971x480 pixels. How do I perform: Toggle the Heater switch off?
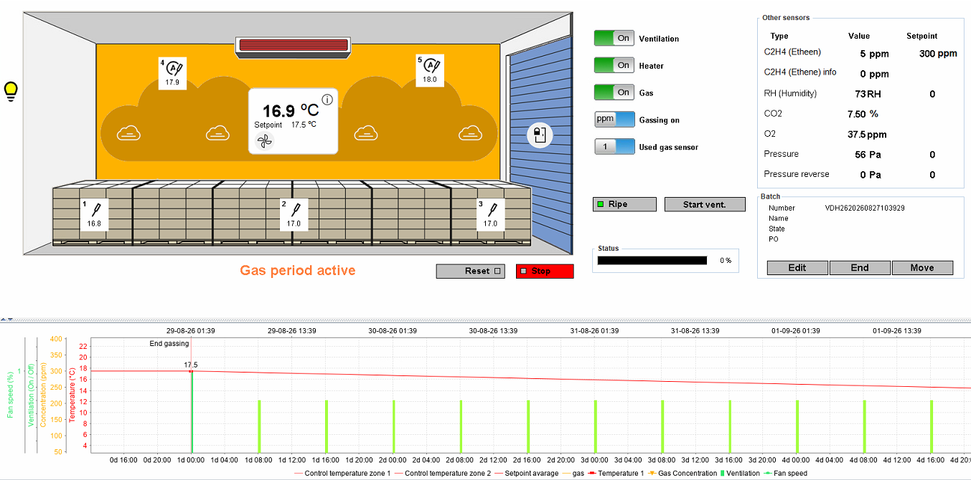tap(614, 65)
